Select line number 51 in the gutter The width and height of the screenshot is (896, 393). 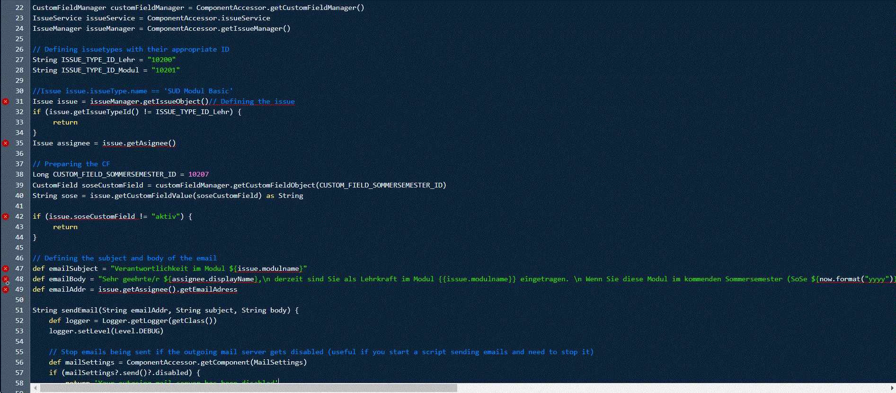(x=19, y=310)
